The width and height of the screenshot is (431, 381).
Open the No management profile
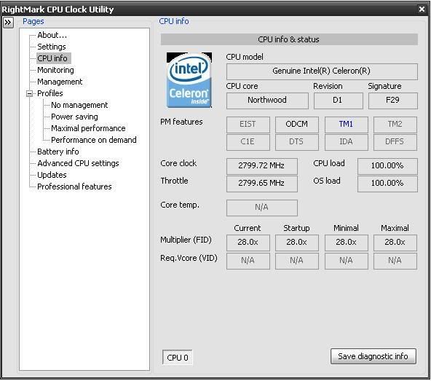coord(79,105)
